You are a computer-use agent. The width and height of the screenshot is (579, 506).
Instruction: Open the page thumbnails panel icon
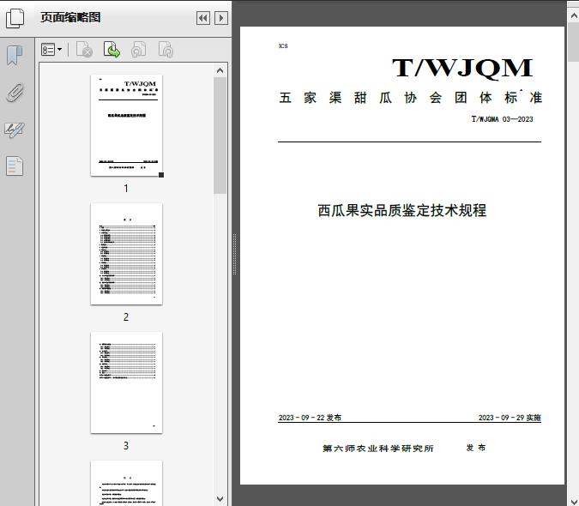[15, 17]
